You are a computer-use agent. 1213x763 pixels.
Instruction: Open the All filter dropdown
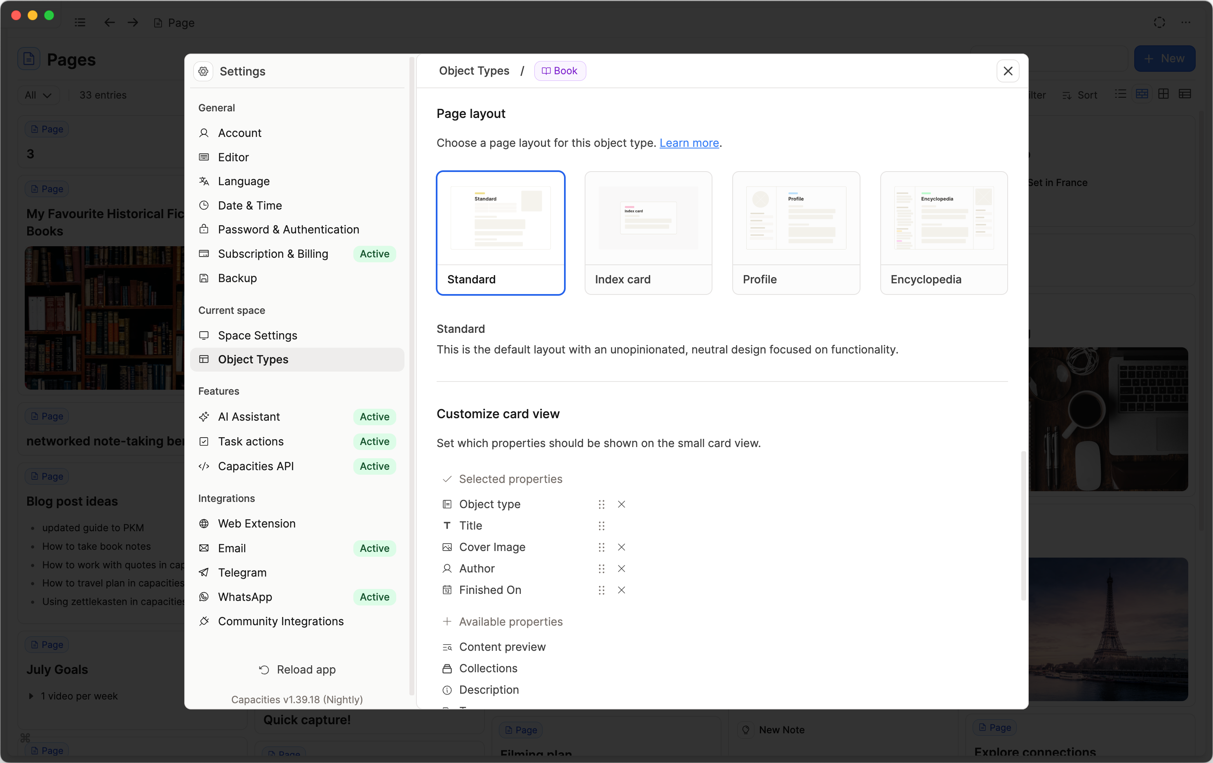(x=38, y=95)
